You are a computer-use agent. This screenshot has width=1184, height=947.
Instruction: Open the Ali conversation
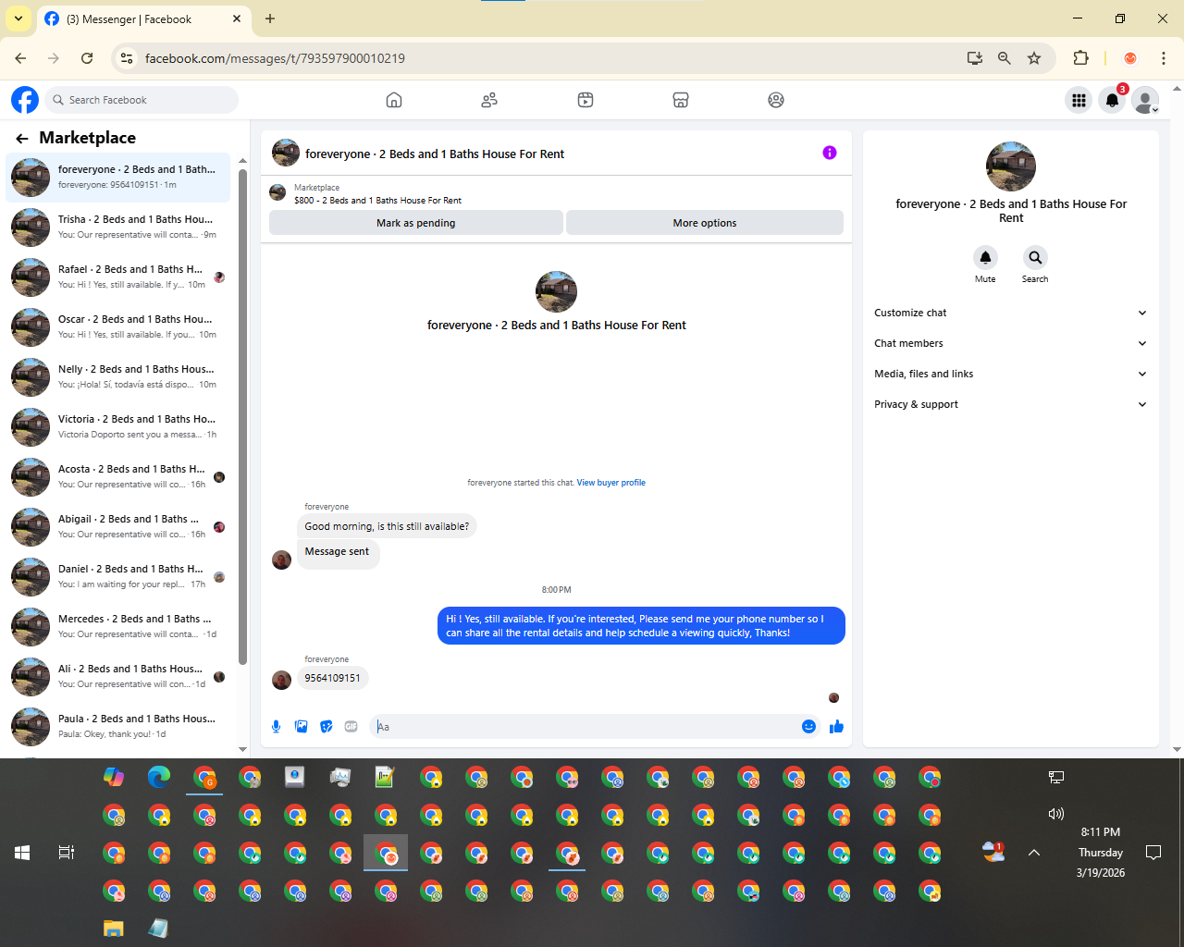118,676
